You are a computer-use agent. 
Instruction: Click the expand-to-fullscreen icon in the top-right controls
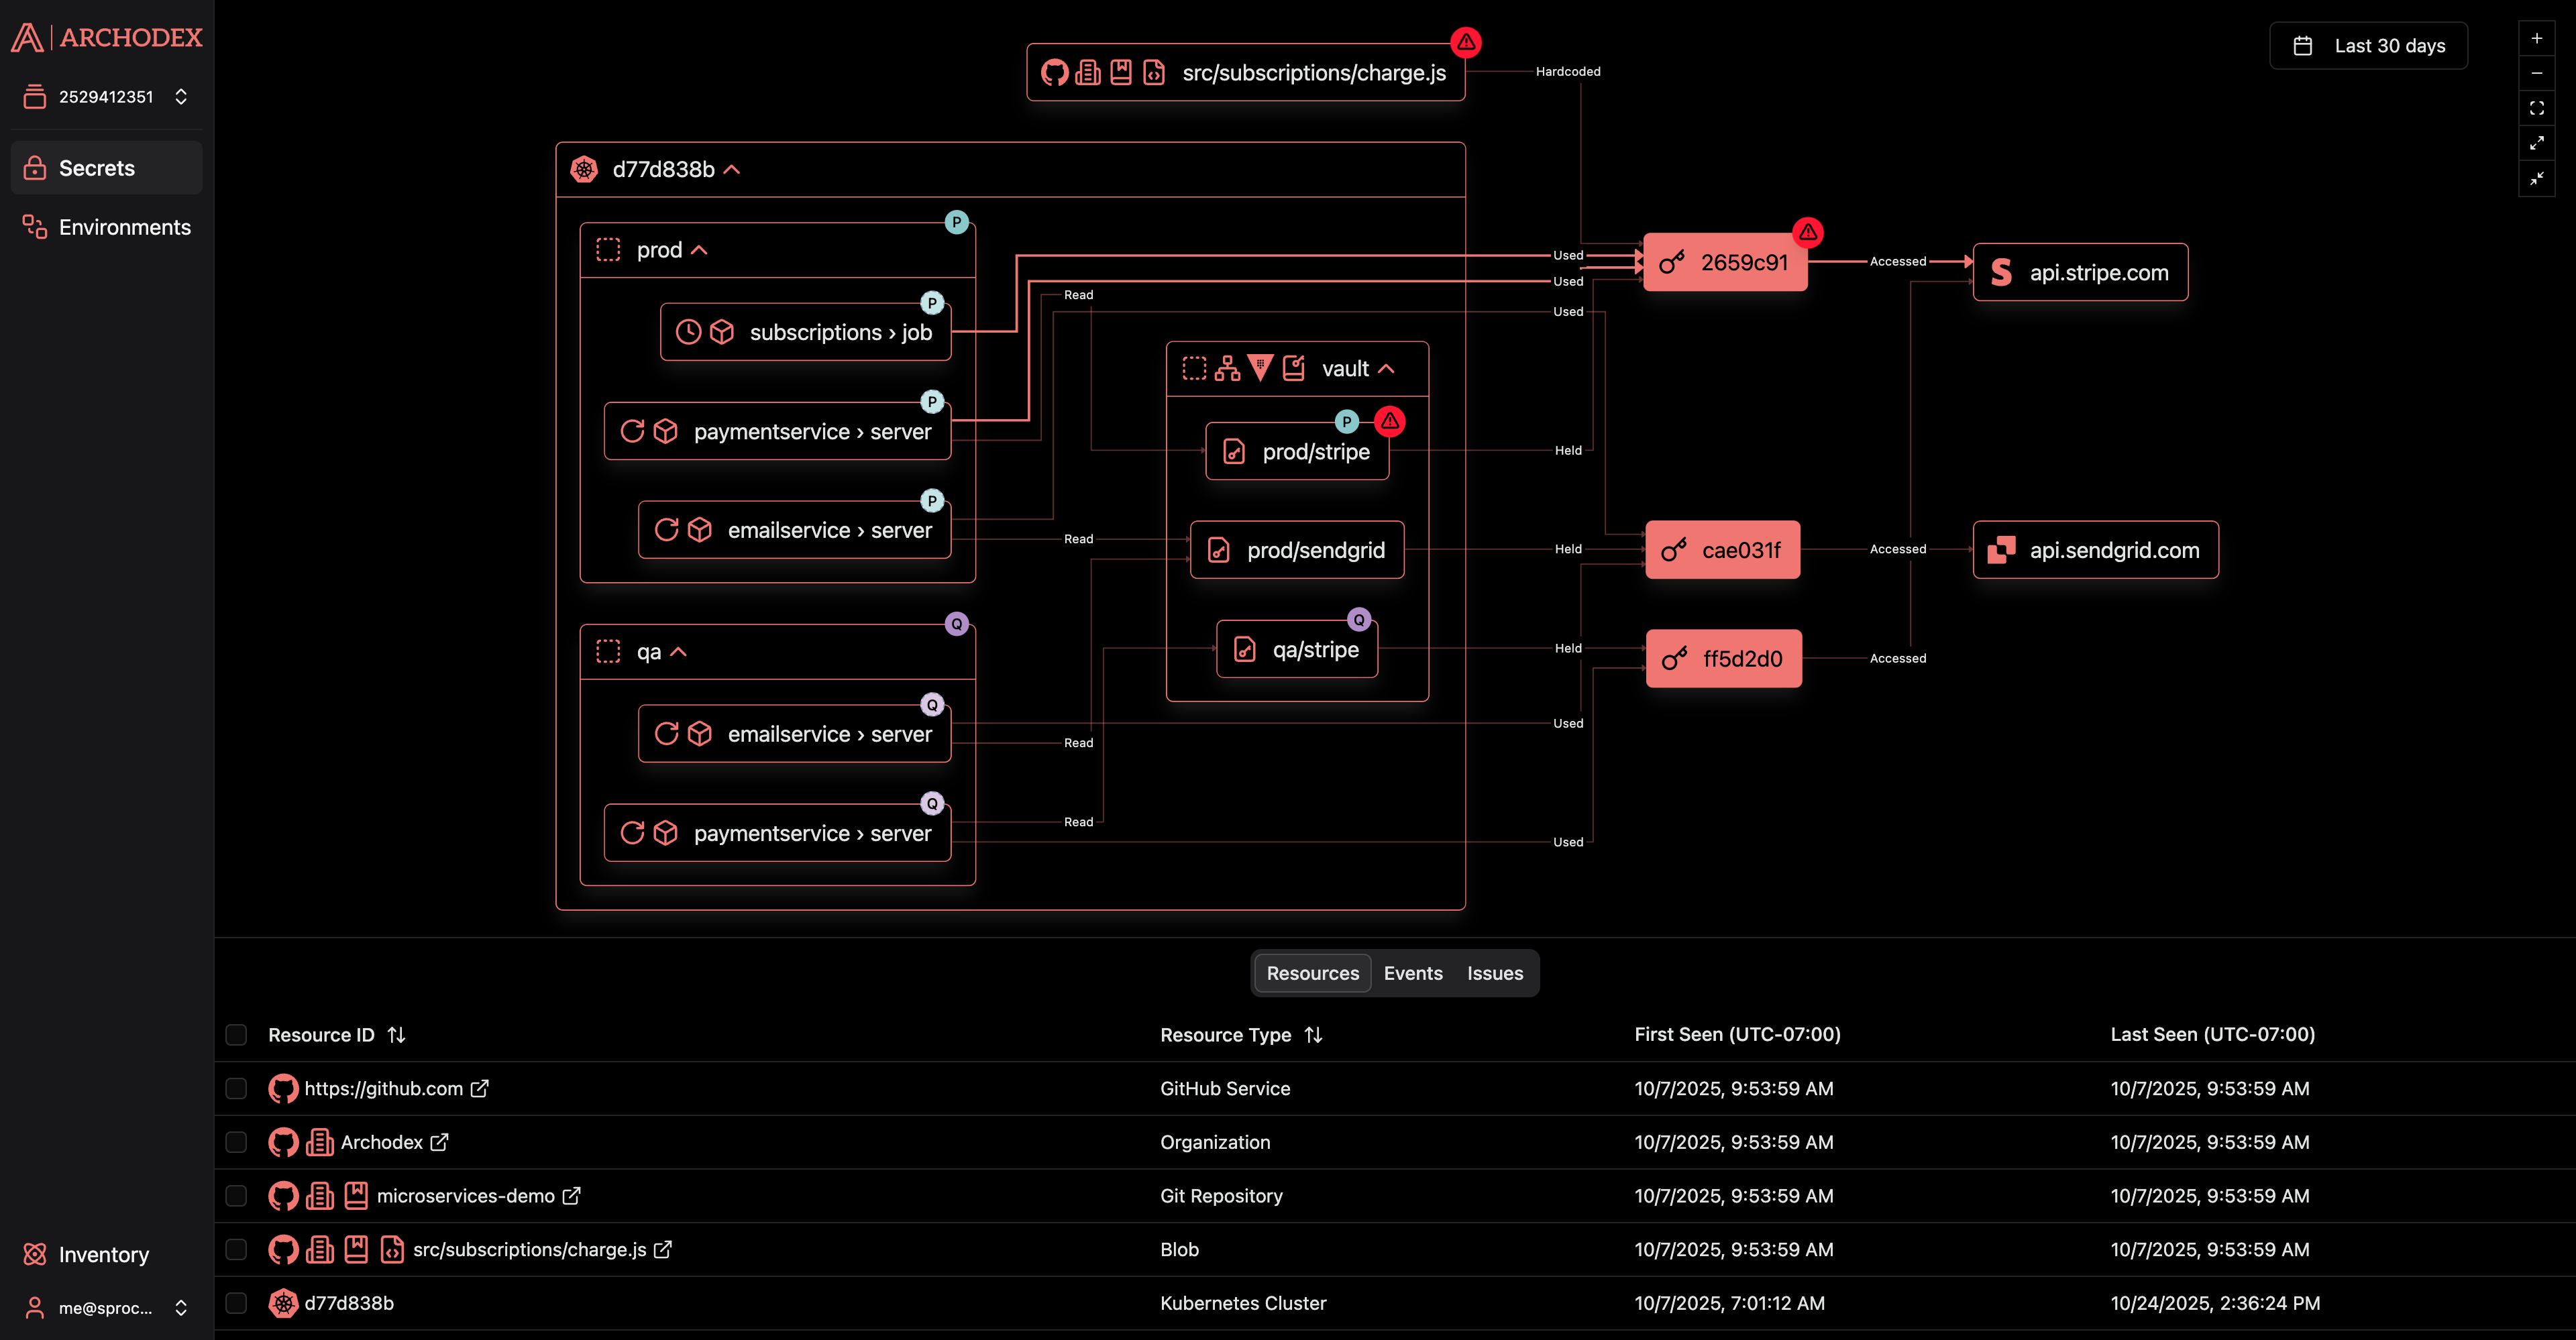[x=2537, y=143]
